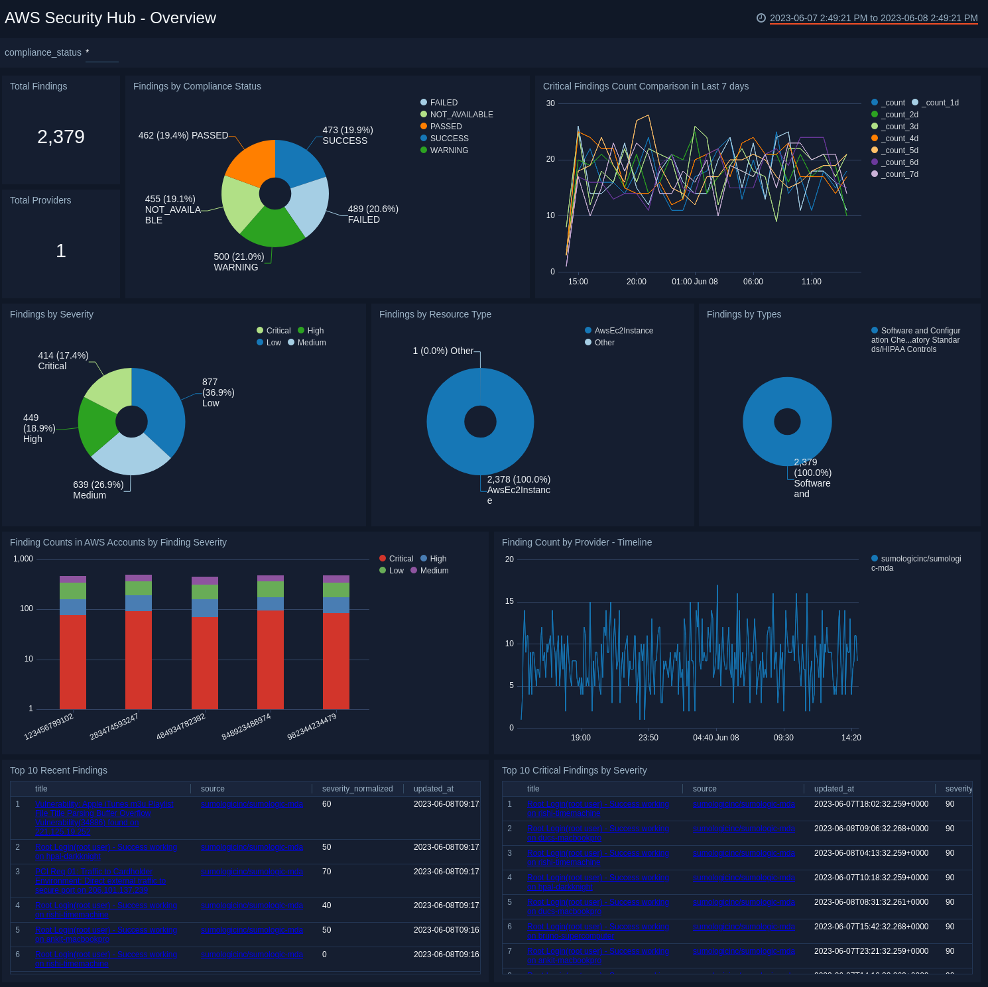Toggle WARNING legend entry
The height and width of the screenshot is (987, 988).
coord(444,150)
